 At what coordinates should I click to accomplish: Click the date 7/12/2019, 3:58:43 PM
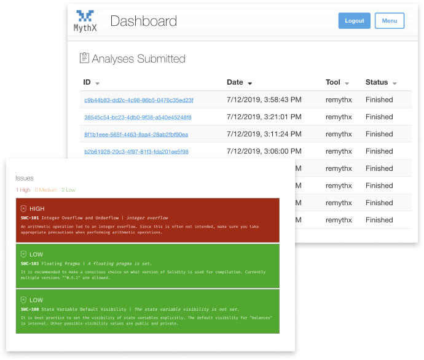264,100
